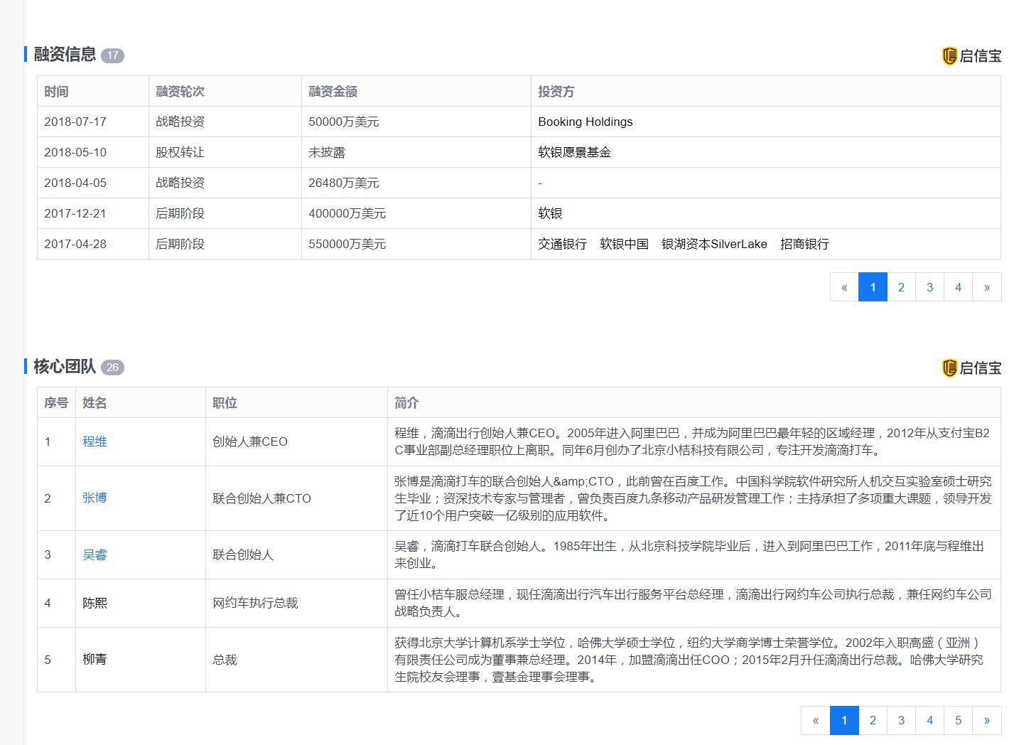Click date 2018-05-10

pos(75,152)
